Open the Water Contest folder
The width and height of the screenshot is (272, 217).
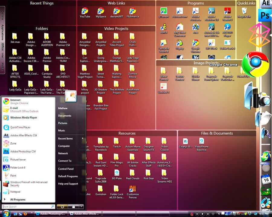point(164,74)
